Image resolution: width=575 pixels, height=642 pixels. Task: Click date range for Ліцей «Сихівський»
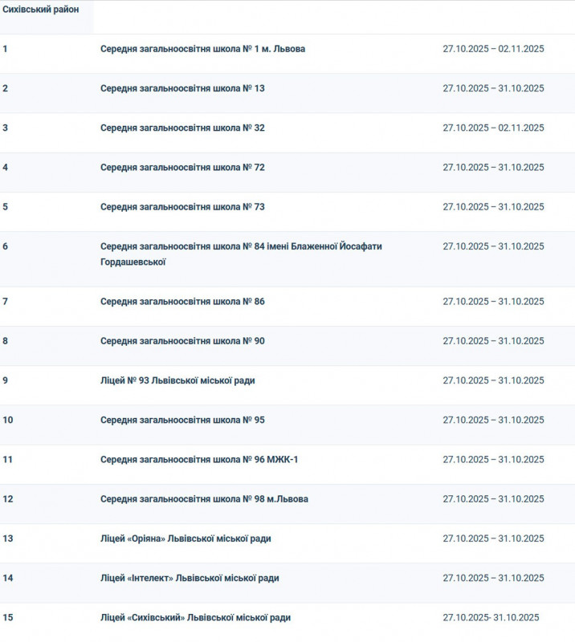click(x=491, y=618)
